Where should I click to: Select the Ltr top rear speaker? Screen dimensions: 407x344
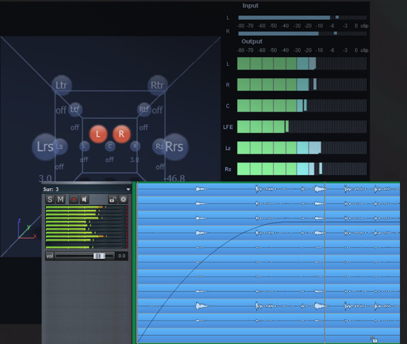point(61,85)
